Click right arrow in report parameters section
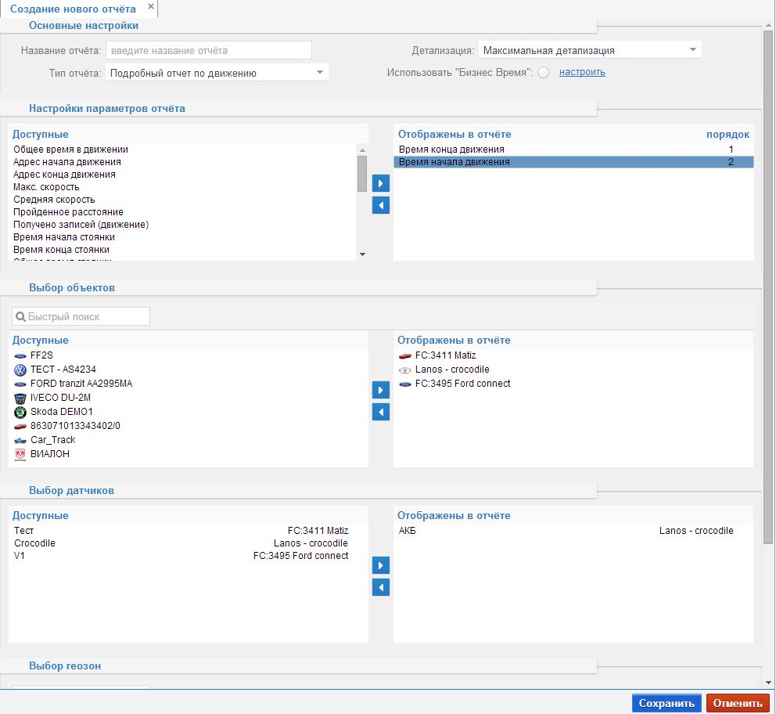This screenshot has width=776, height=714. 381,184
